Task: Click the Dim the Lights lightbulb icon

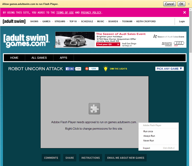Action: pos(105,68)
